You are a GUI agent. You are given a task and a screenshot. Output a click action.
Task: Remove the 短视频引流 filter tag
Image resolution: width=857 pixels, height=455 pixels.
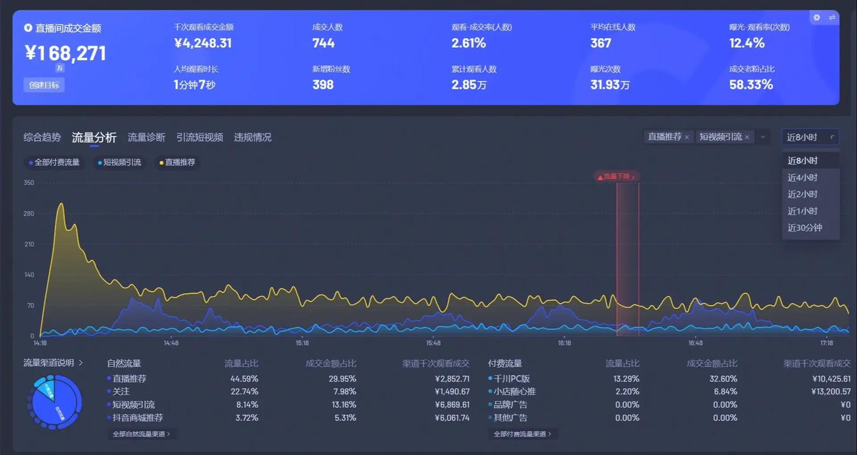pos(747,137)
